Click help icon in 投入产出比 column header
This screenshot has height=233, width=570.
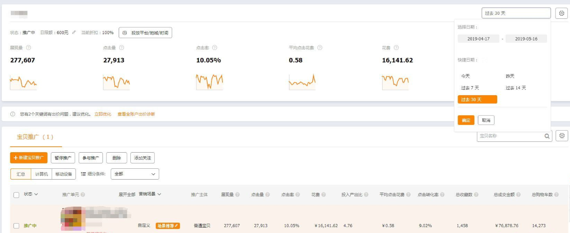coord(367,194)
